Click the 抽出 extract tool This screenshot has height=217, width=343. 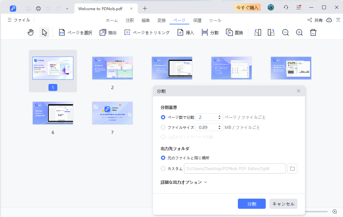pyautogui.click(x=108, y=33)
